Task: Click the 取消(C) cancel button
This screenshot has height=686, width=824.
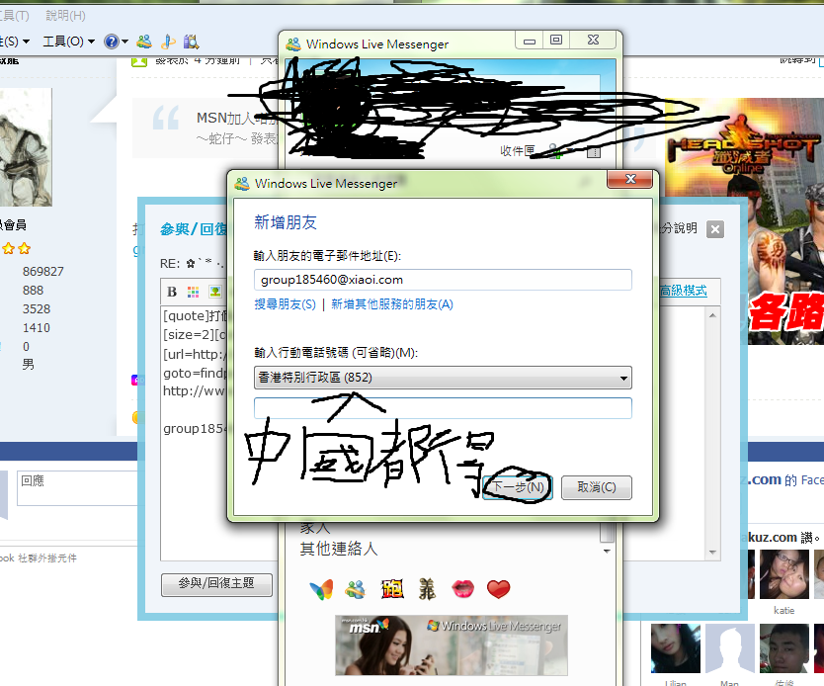Action: point(596,487)
